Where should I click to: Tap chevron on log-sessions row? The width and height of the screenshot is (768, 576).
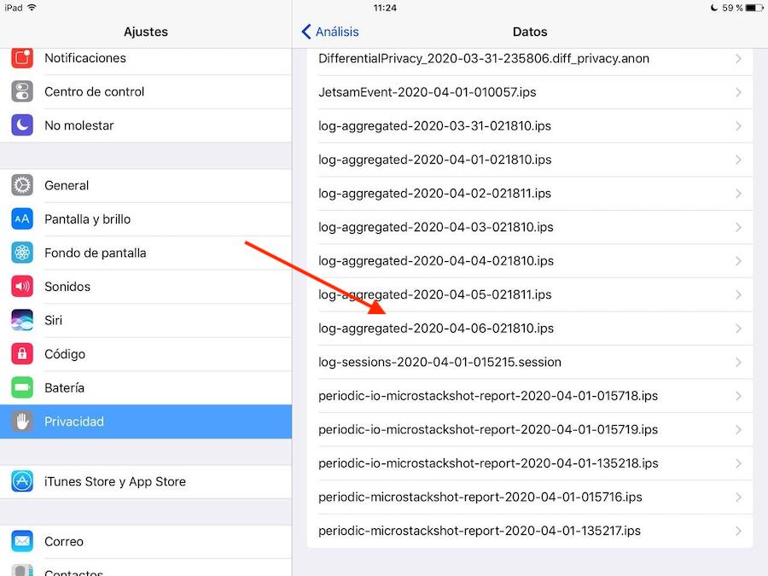(x=738, y=363)
